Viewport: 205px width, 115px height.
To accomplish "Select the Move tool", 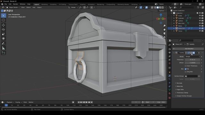I will [x=4, y=25].
